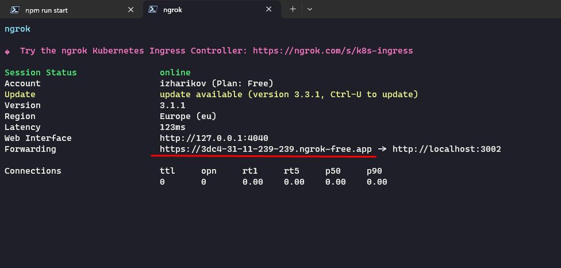The height and width of the screenshot is (268, 561).
Task: Click the 'p90' column header
Action: click(374, 171)
